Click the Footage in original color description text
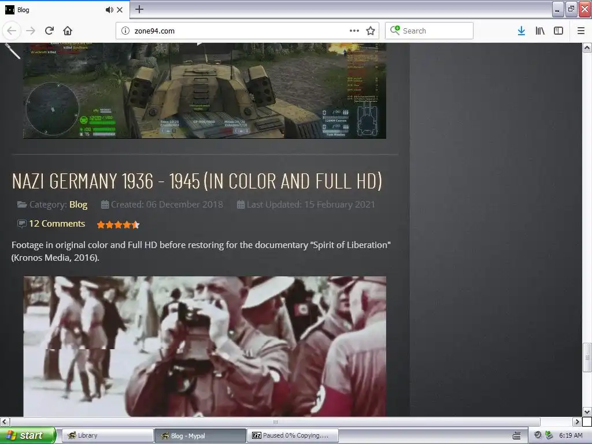Viewport: 592px width, 444px height. coord(201,251)
